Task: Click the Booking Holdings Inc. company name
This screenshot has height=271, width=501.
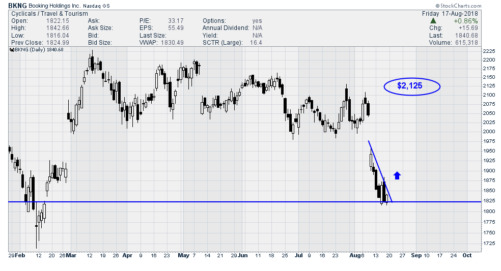Action: (x=54, y=6)
